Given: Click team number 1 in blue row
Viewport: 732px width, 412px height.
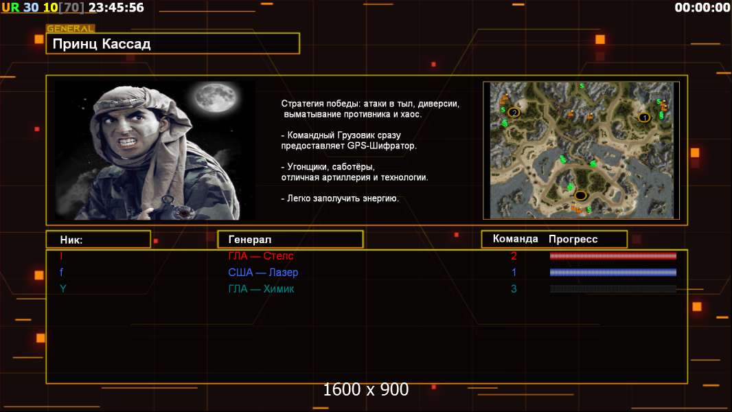Looking at the screenshot, I should coord(514,273).
